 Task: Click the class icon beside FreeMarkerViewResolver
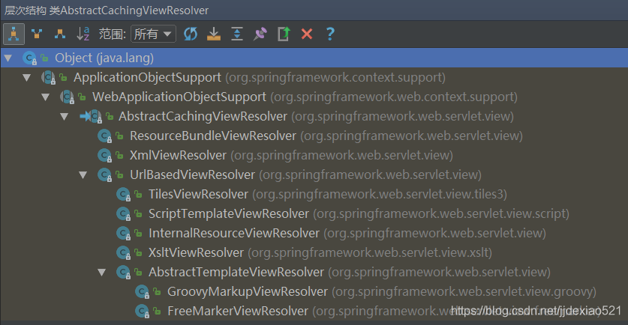tap(142, 311)
